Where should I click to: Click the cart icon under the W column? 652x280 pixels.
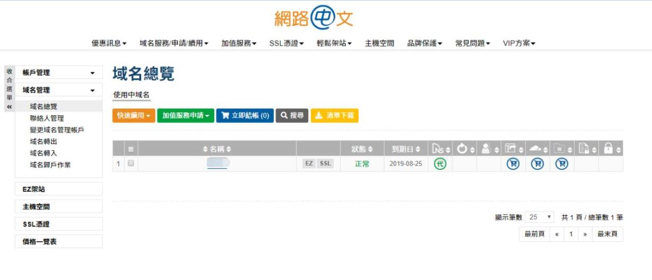561,164
